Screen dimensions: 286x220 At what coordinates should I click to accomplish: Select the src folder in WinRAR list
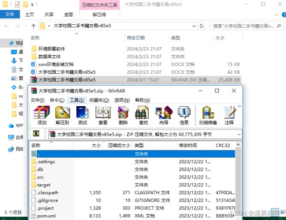click(133, 177)
